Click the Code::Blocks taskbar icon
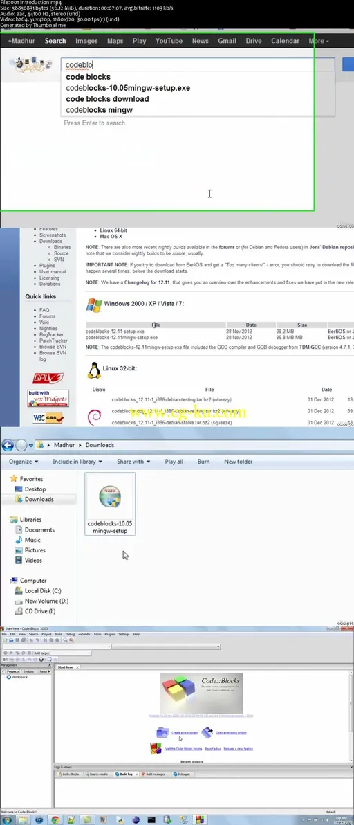 (x=200, y=819)
